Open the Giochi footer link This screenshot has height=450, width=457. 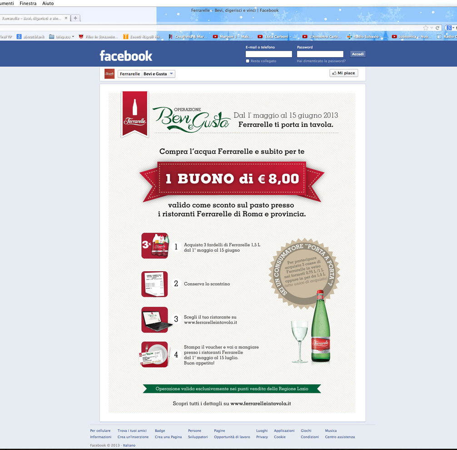306,431
